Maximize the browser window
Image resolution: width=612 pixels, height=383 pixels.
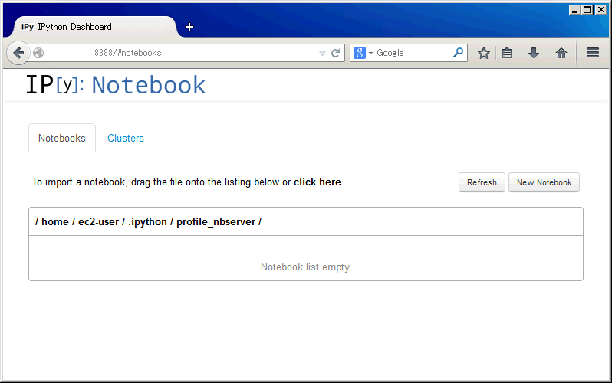coord(587,10)
